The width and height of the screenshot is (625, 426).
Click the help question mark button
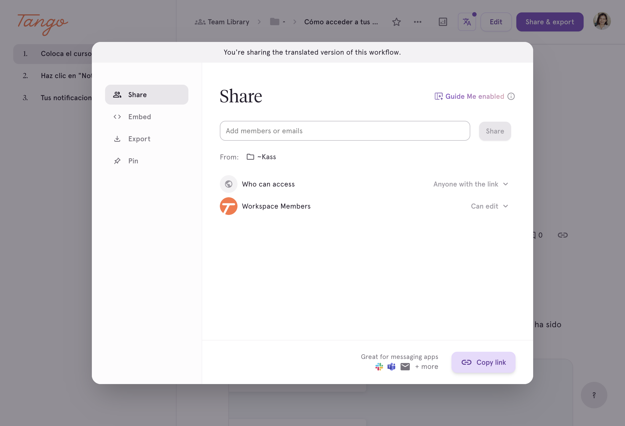594,395
